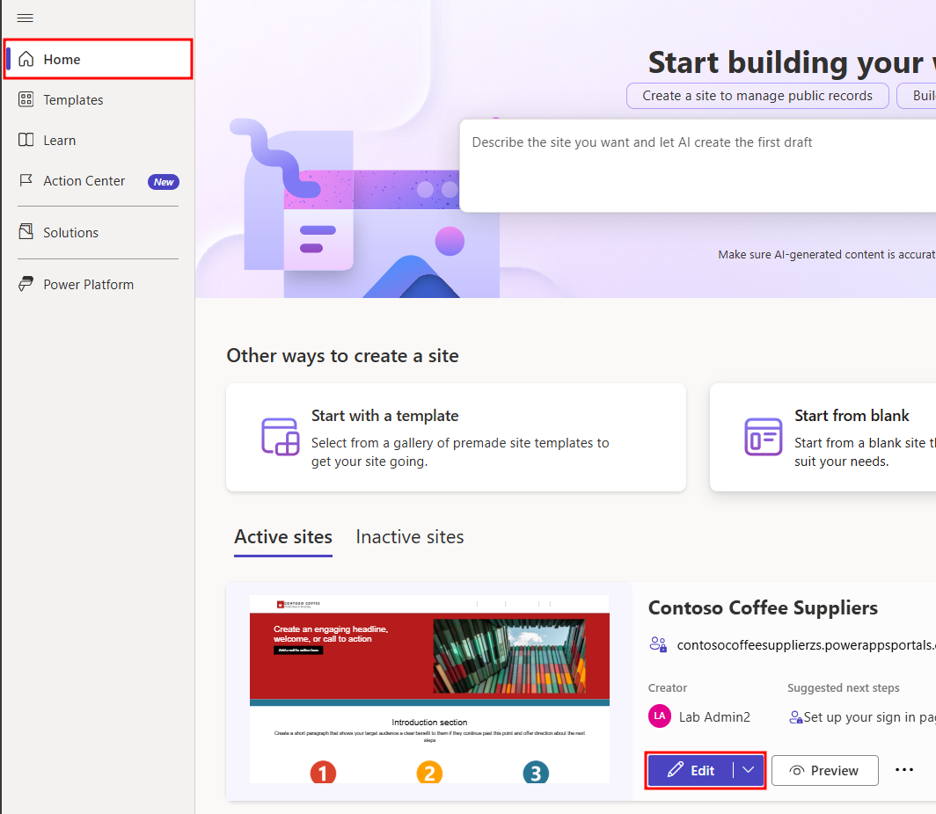
Task: Click the Contoso Coffee Suppliers site title
Action: click(x=763, y=607)
